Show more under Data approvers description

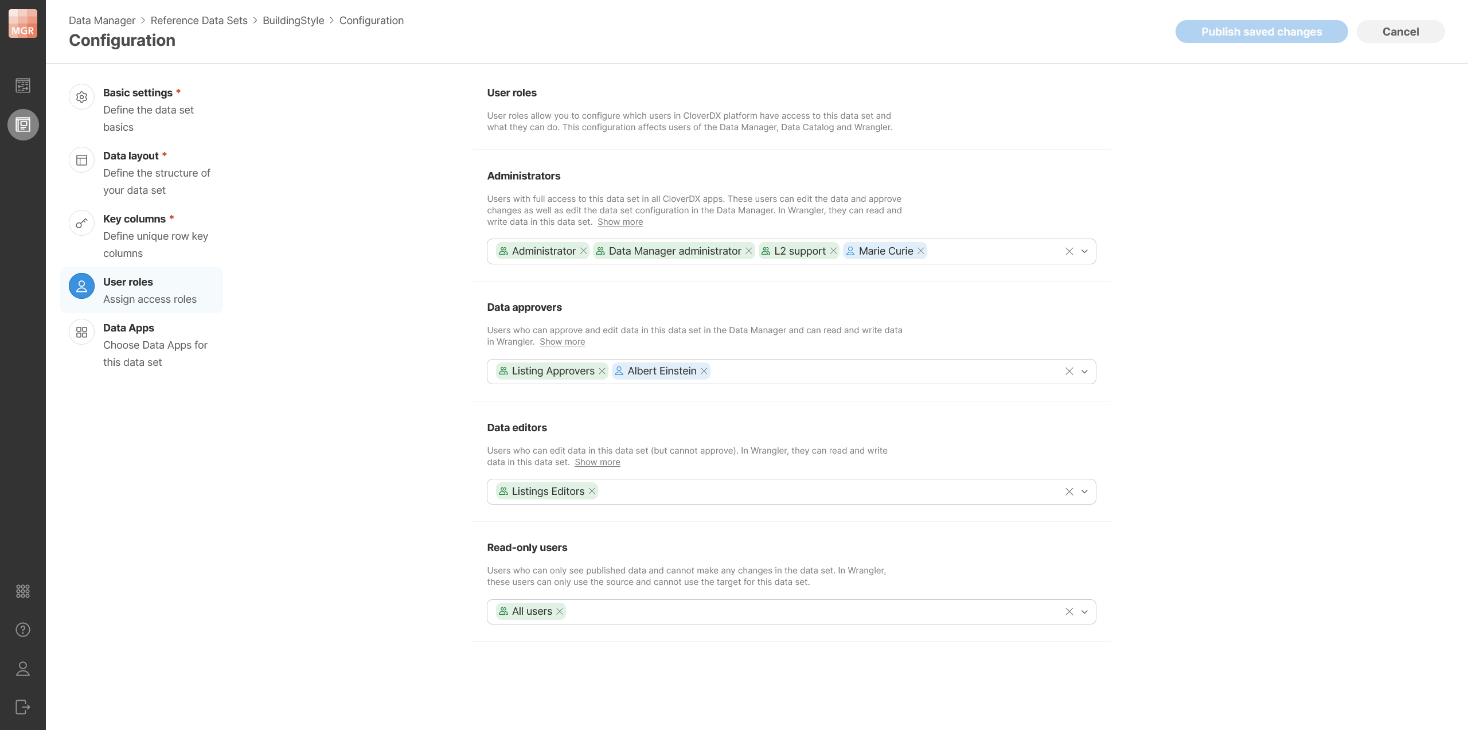click(562, 342)
